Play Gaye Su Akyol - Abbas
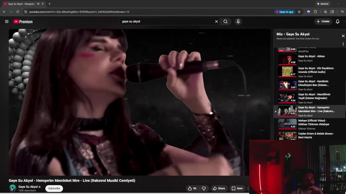 [x=311, y=56]
